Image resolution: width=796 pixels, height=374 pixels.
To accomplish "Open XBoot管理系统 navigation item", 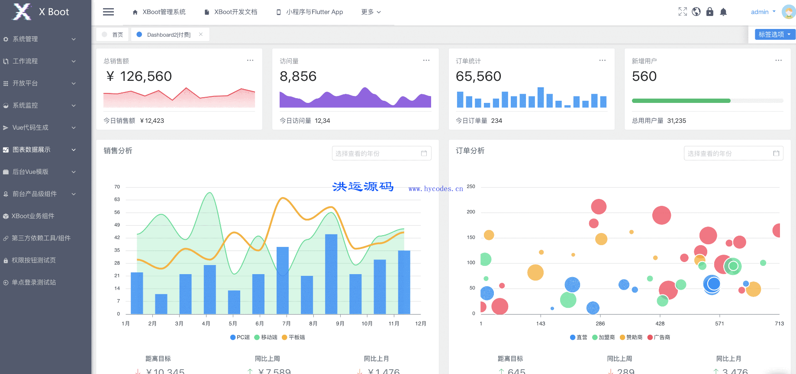I will pos(159,12).
